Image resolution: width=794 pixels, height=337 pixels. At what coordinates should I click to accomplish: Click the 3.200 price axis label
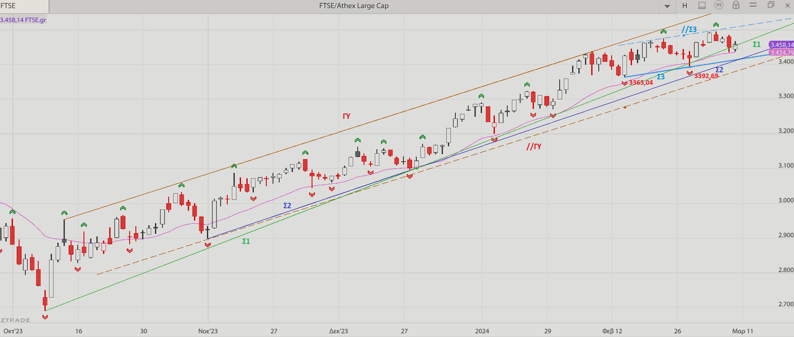point(786,131)
